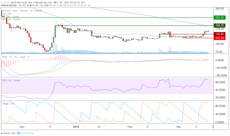Click the Feb month on time axis
Viewport: 230px width, 136px height.
tap(130, 127)
